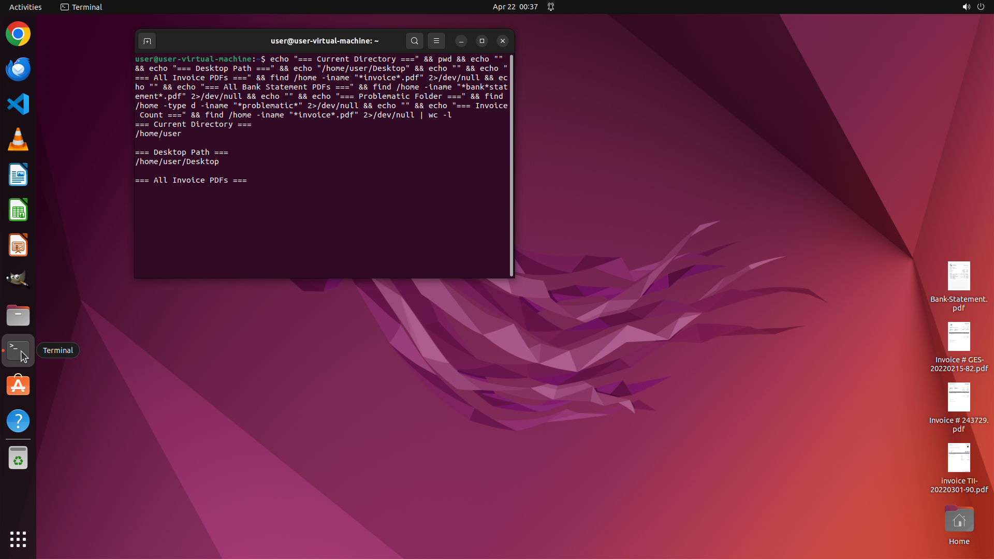Open the Terminal app menu in the top bar
The height and width of the screenshot is (559, 994).
click(81, 7)
